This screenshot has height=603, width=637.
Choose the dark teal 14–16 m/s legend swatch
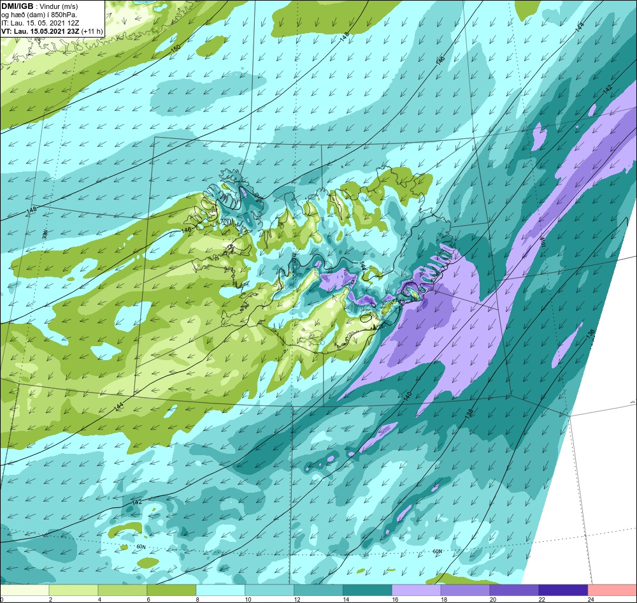point(368,590)
